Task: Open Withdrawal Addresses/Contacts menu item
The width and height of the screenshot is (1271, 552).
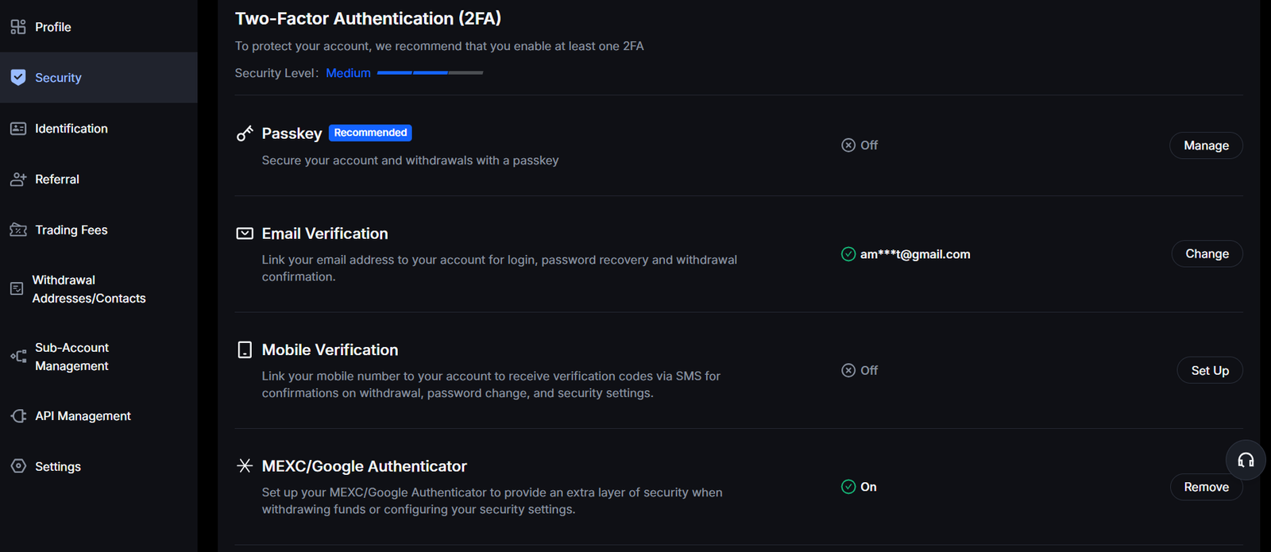Action: (88, 289)
